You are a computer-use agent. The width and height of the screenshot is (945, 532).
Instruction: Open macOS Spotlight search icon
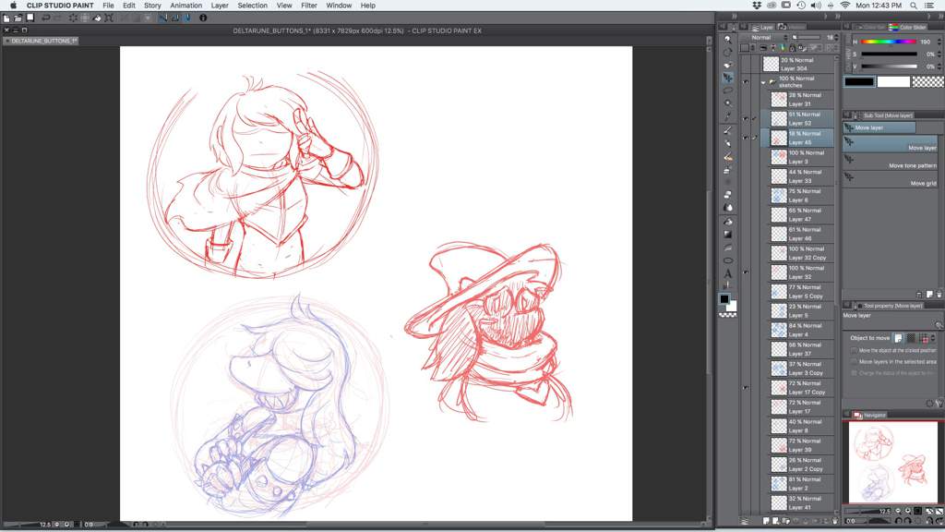[x=914, y=6]
